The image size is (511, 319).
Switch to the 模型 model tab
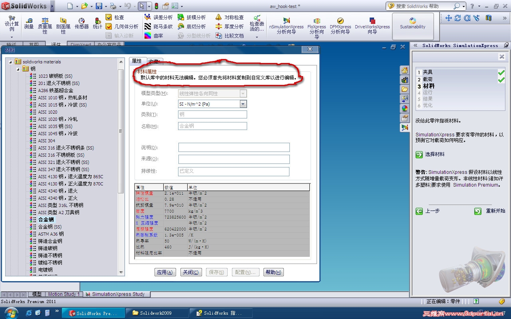pos(37,294)
